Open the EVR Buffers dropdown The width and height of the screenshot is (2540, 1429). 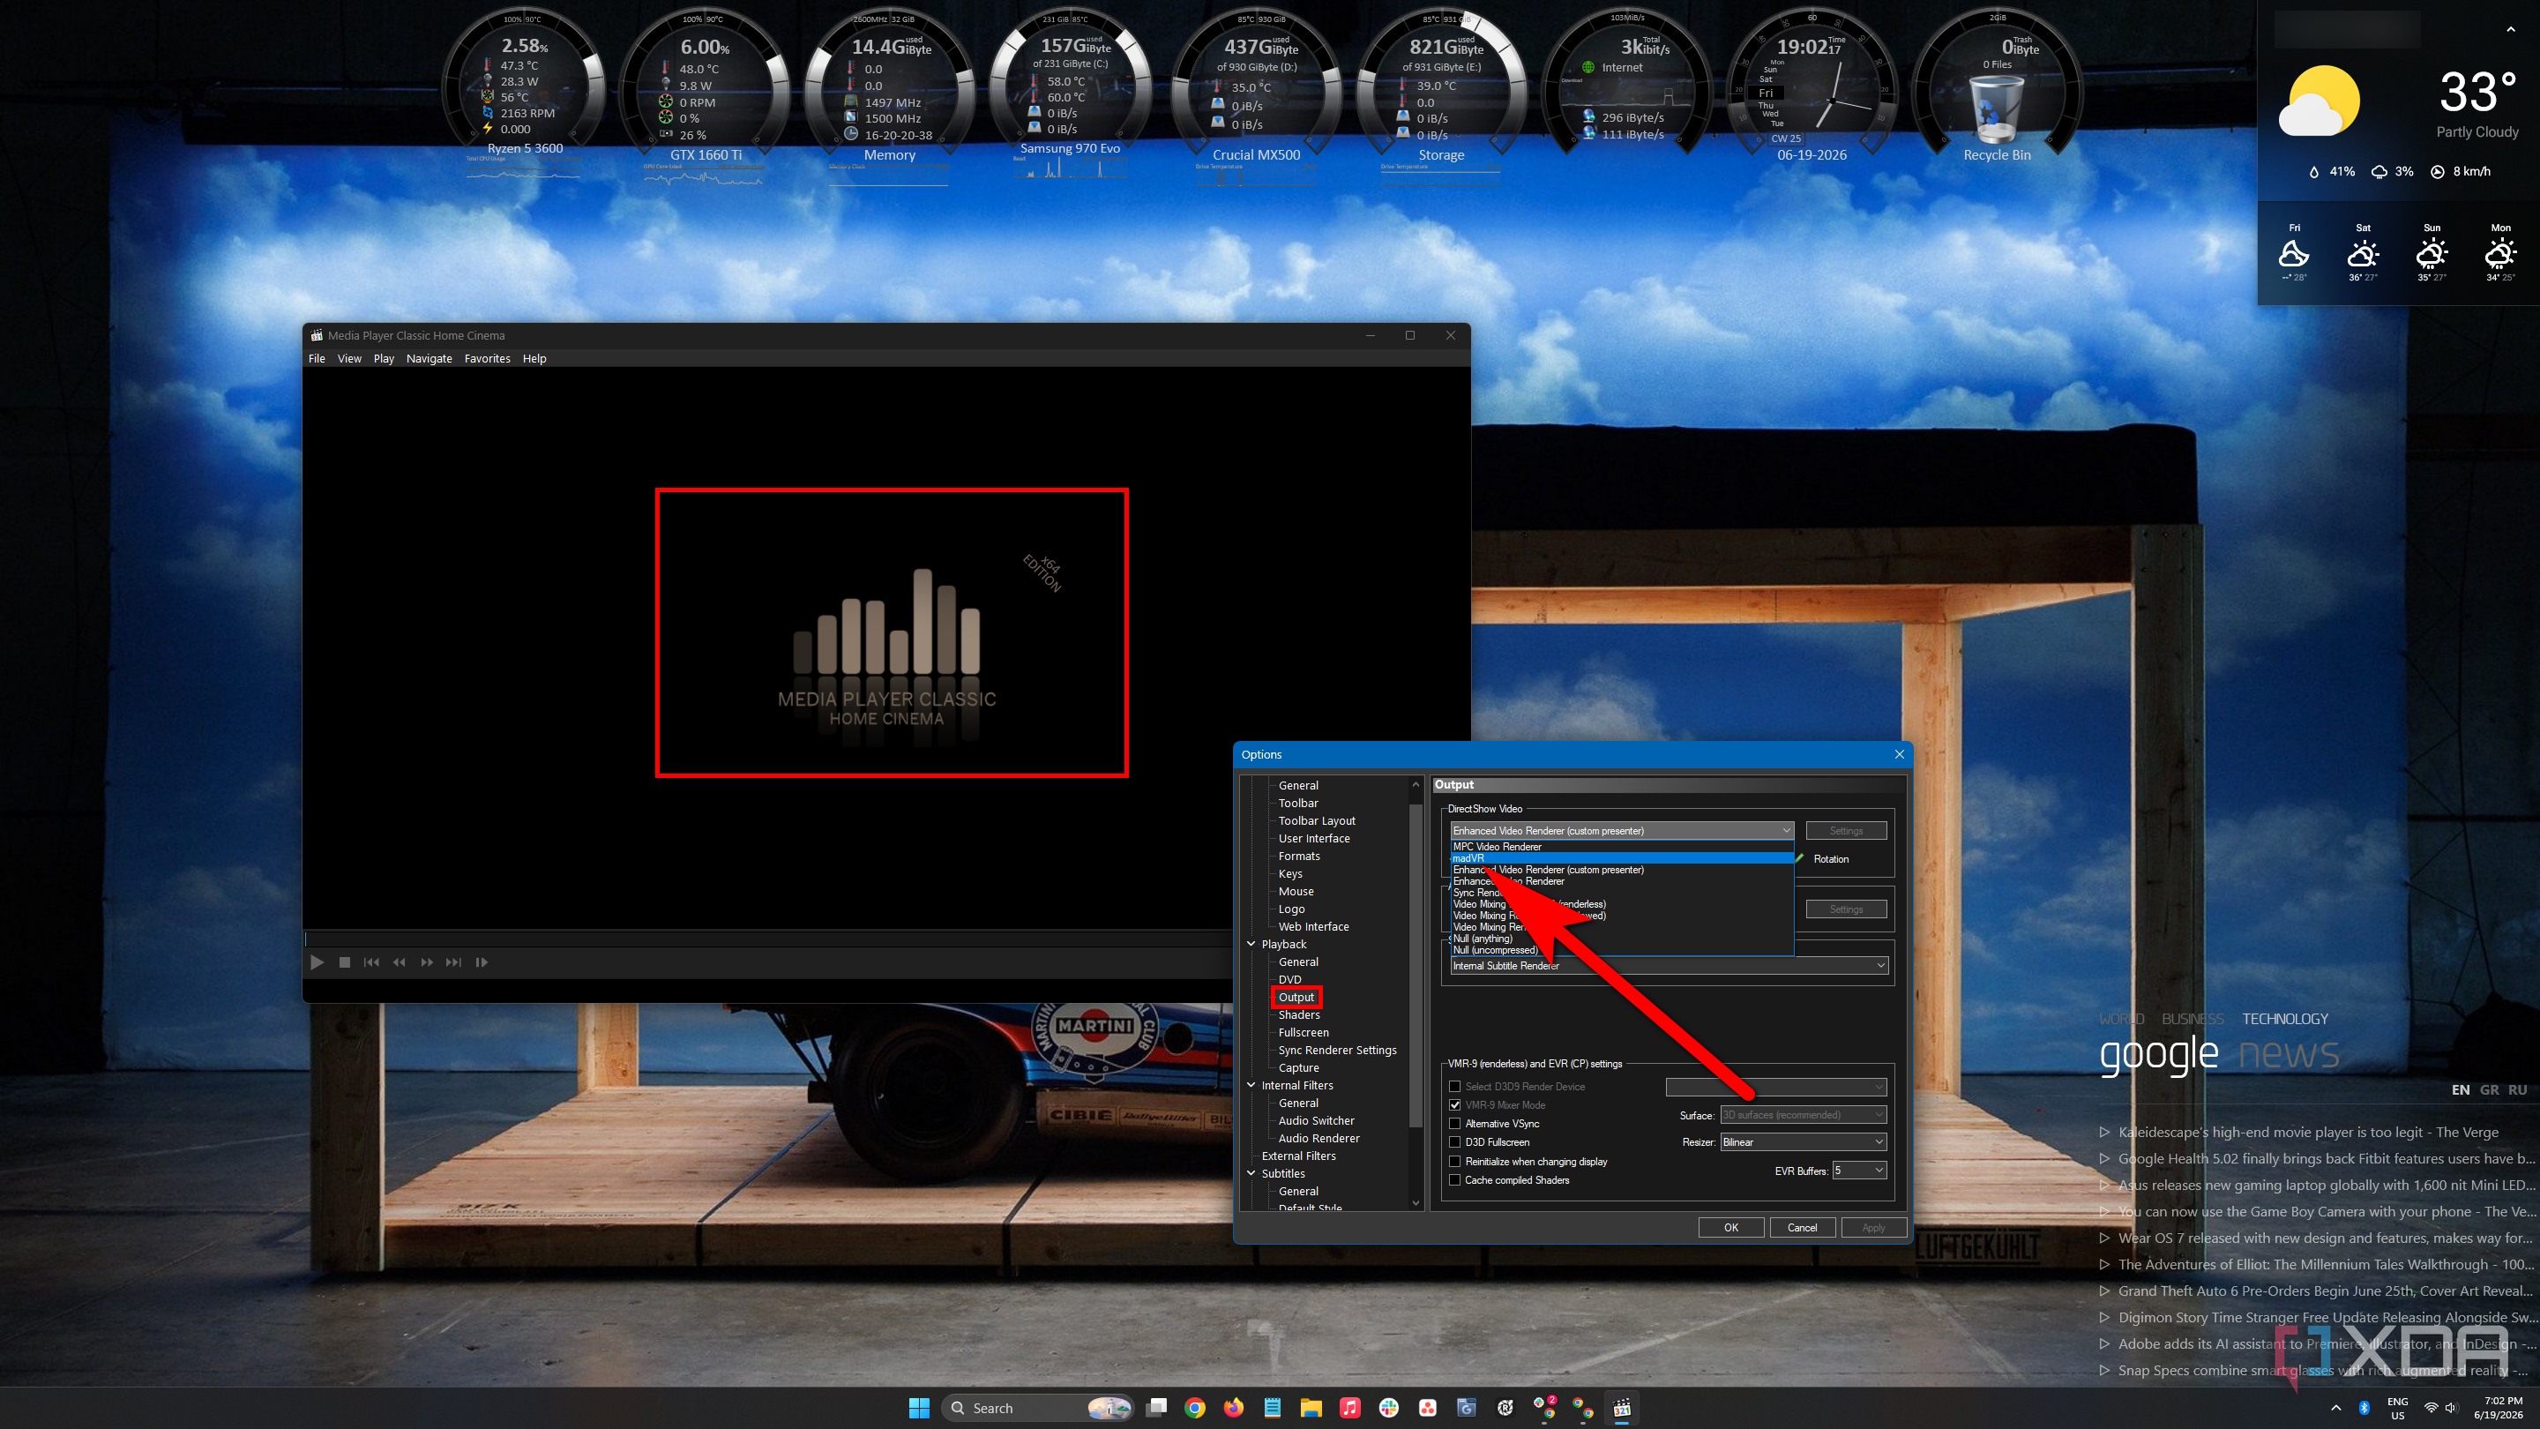1860,1171
